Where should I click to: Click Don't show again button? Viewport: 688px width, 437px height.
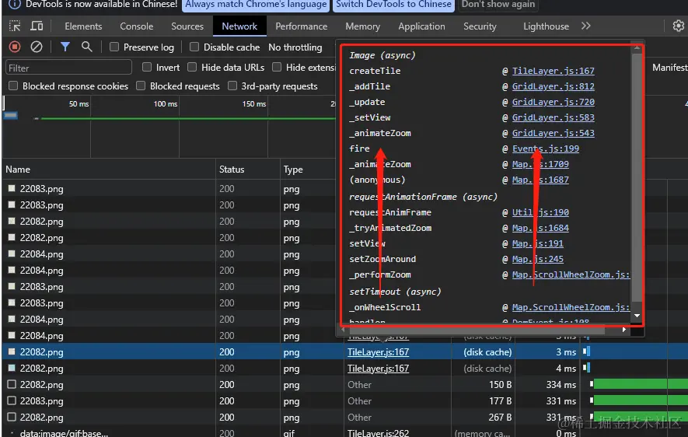click(x=498, y=5)
